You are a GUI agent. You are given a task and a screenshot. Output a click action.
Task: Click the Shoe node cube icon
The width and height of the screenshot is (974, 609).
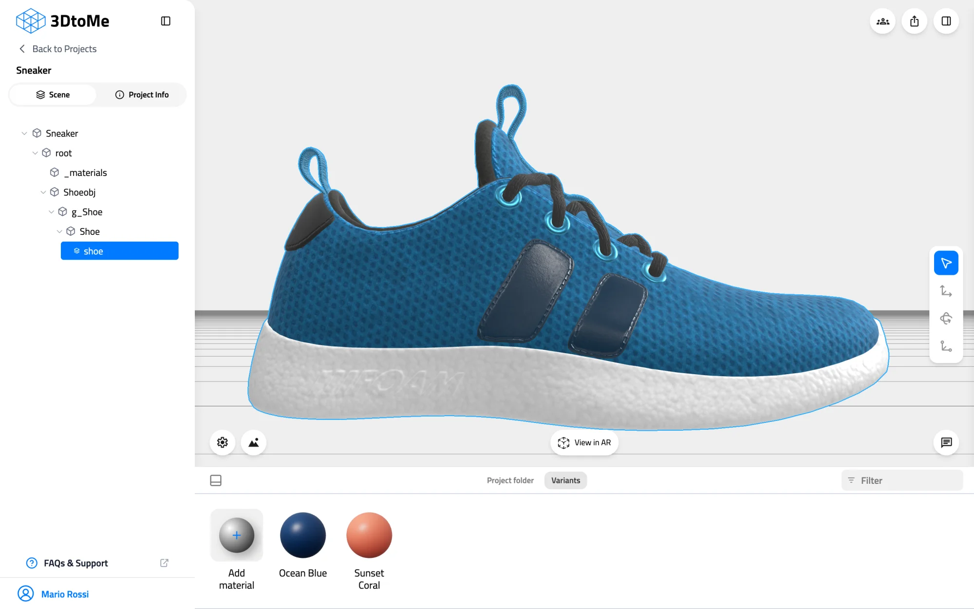click(x=71, y=231)
